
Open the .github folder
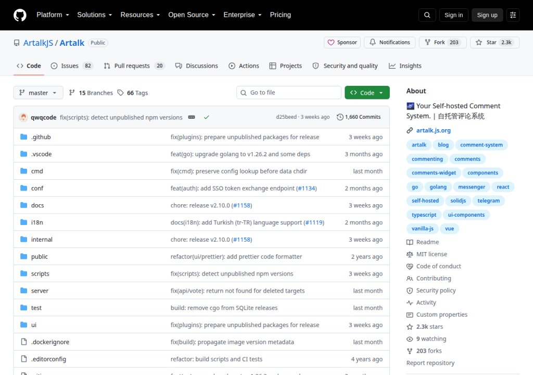click(x=41, y=137)
